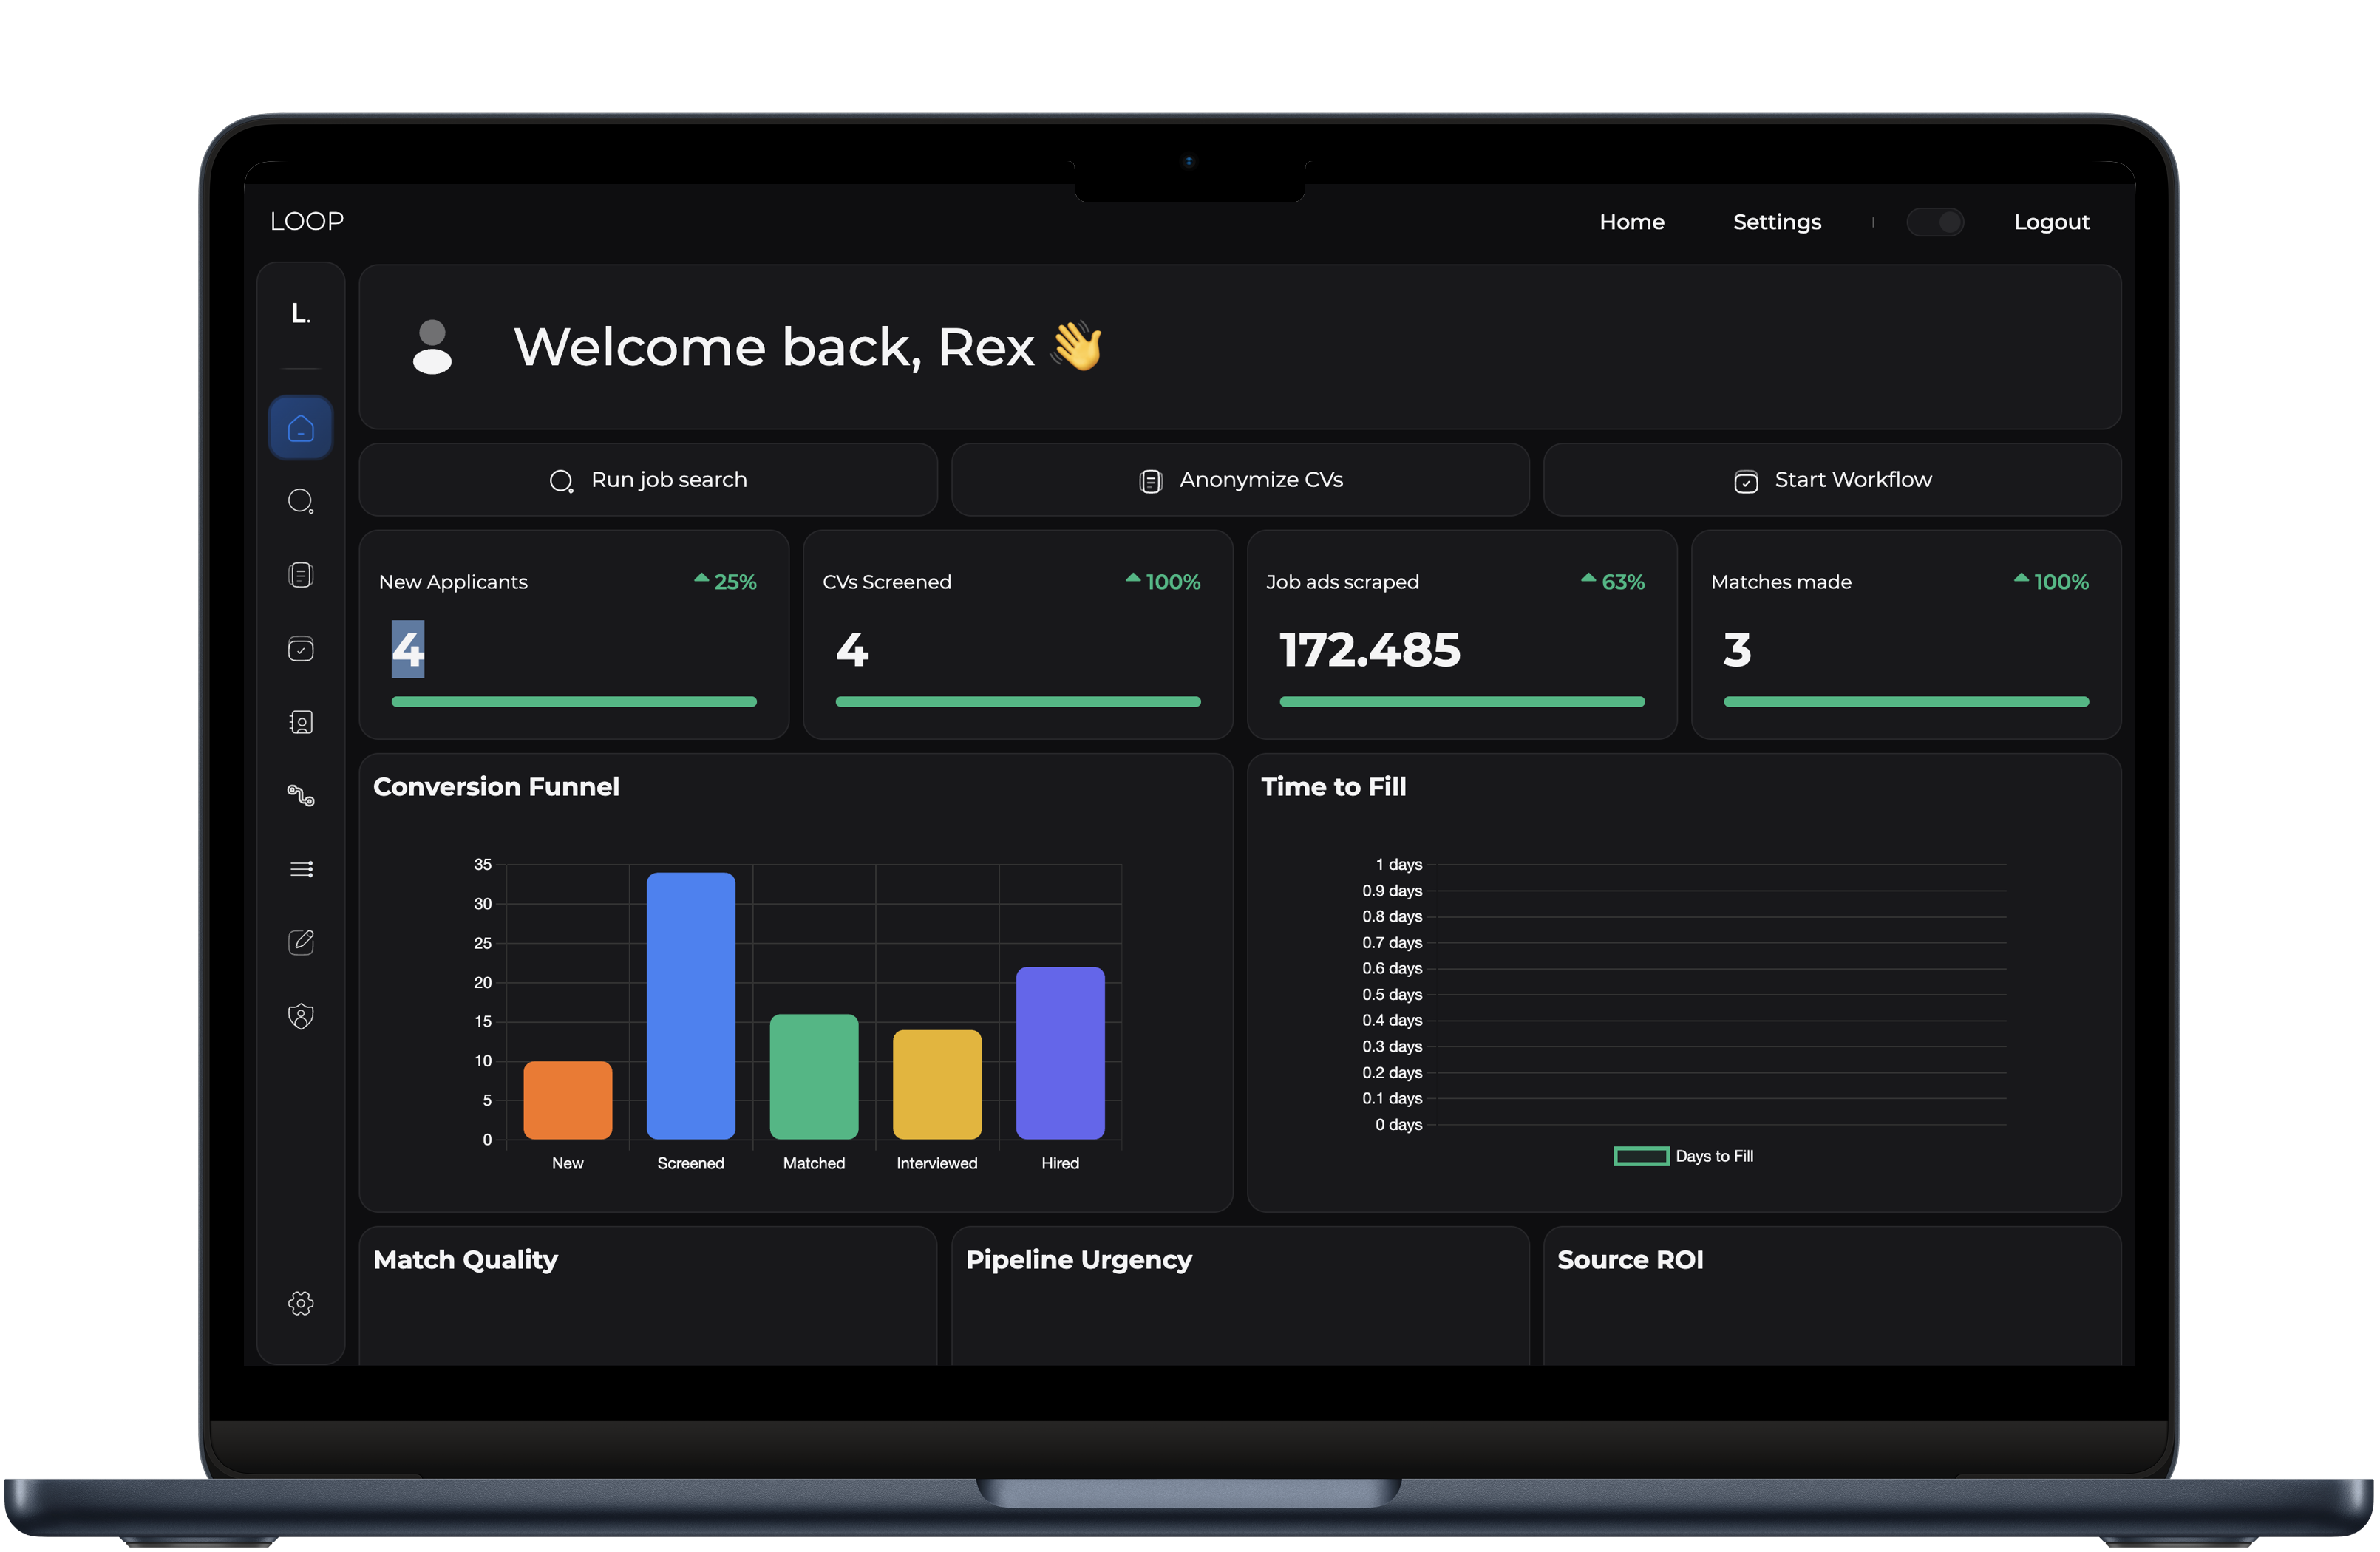Open Settings from the top navigation
Screen dimensions: 2380x1552
click(1777, 222)
